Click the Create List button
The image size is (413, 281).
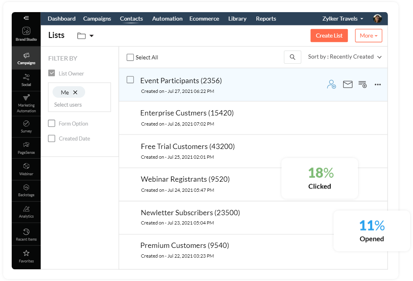329,36
